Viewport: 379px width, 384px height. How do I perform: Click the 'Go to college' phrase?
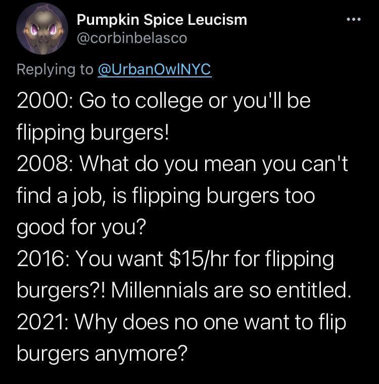(140, 102)
